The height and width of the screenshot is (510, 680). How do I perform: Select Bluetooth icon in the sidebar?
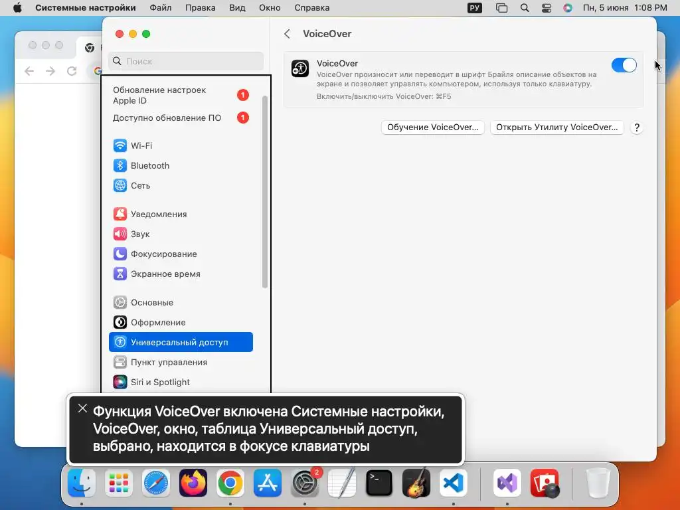pyautogui.click(x=120, y=165)
